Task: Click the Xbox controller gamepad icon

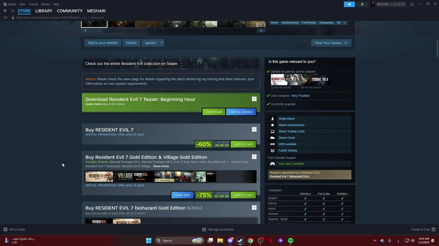Action: coord(272,164)
